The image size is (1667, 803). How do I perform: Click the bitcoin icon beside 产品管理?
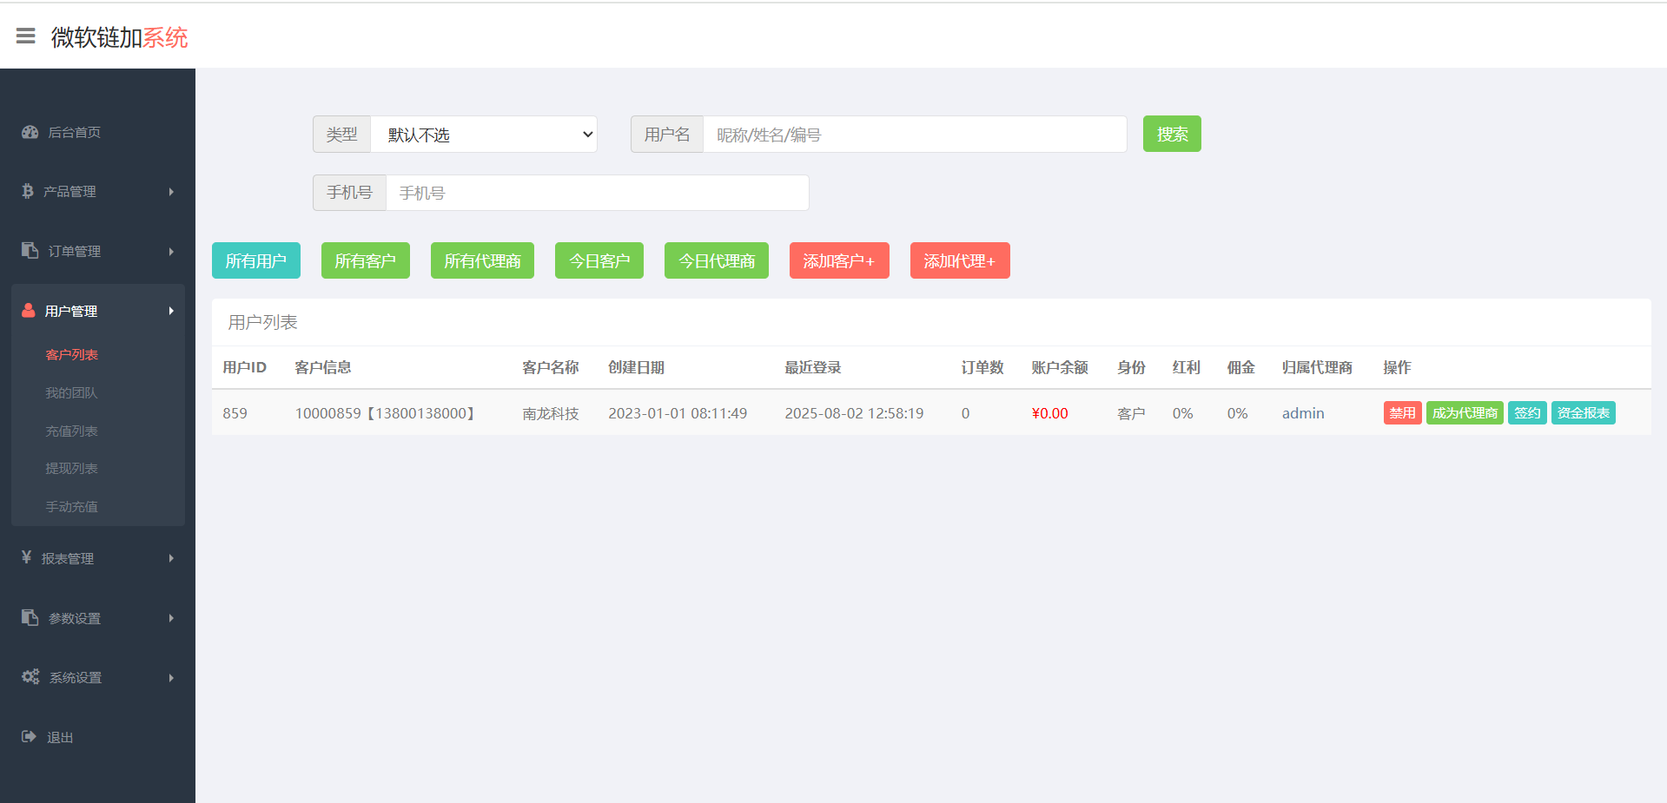(x=27, y=191)
